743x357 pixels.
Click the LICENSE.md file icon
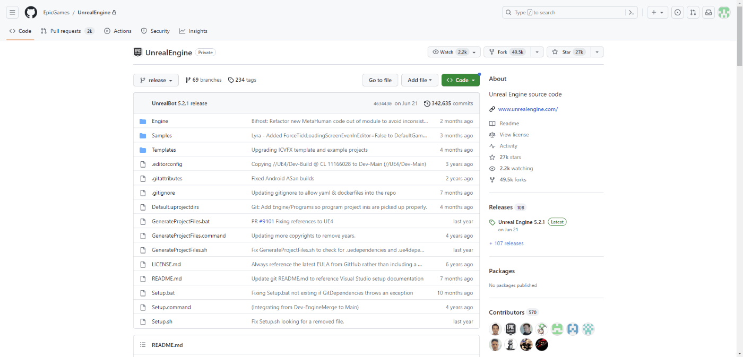pos(143,264)
